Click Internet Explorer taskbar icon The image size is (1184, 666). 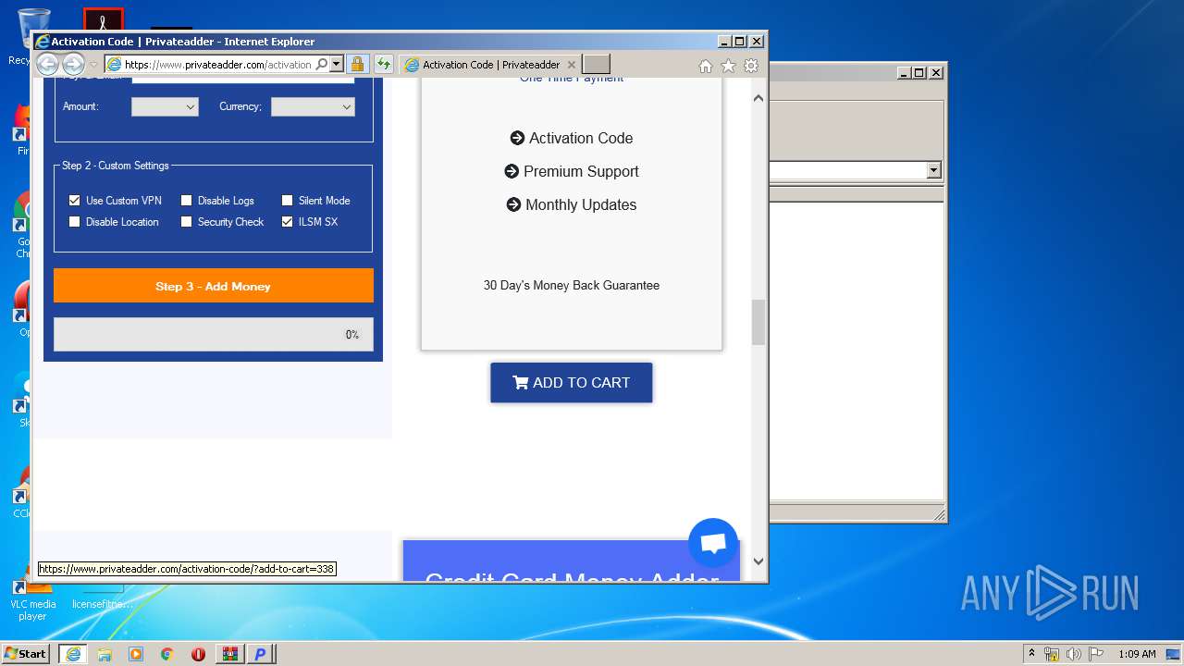[x=72, y=654]
